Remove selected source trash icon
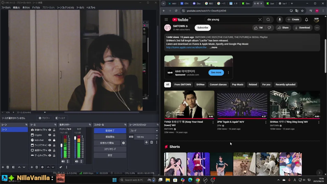The width and height of the screenshot is (327, 184). [x=37, y=167]
